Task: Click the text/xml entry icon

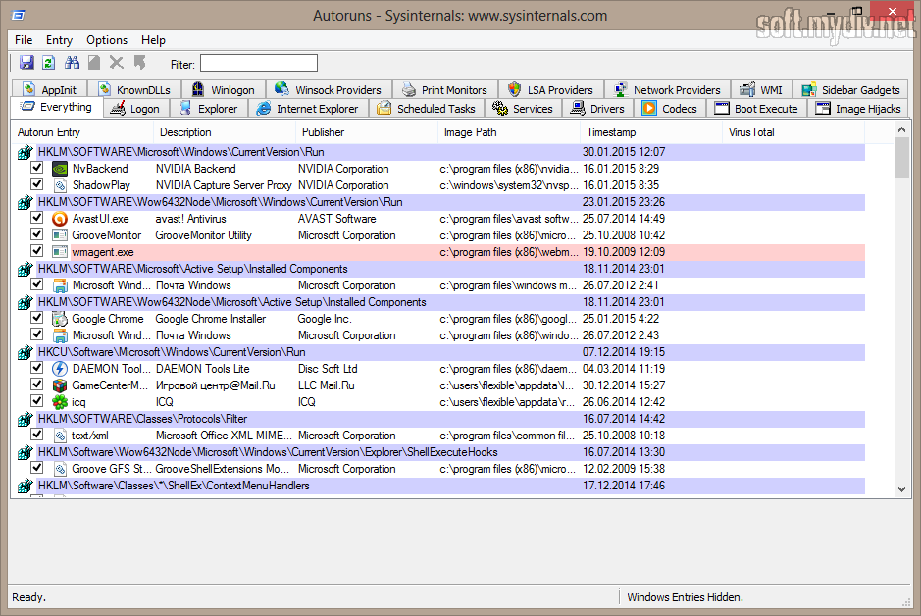Action: (x=60, y=436)
